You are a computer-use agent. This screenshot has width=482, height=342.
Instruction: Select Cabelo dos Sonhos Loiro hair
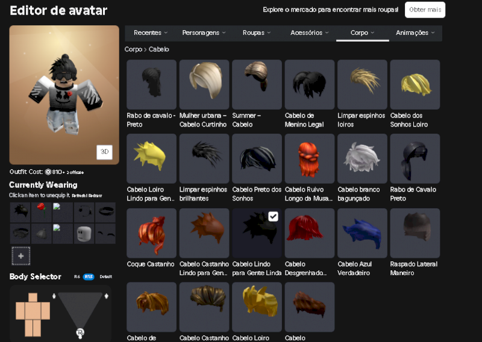coord(415,84)
